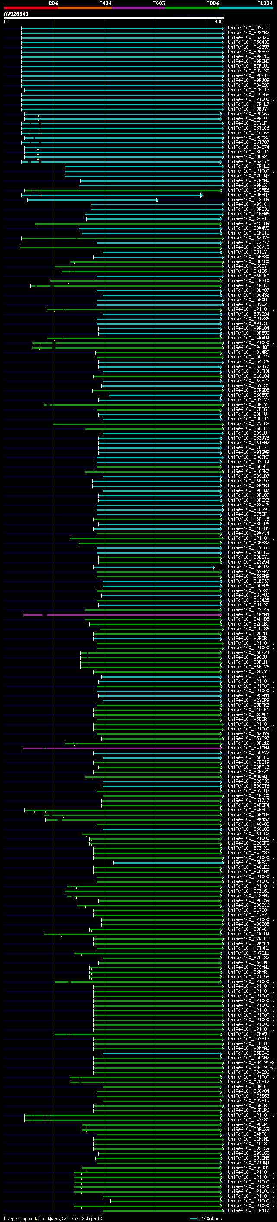Click the orange ~40% legend color segment
This screenshot has height=1222, width=277.
85,8
